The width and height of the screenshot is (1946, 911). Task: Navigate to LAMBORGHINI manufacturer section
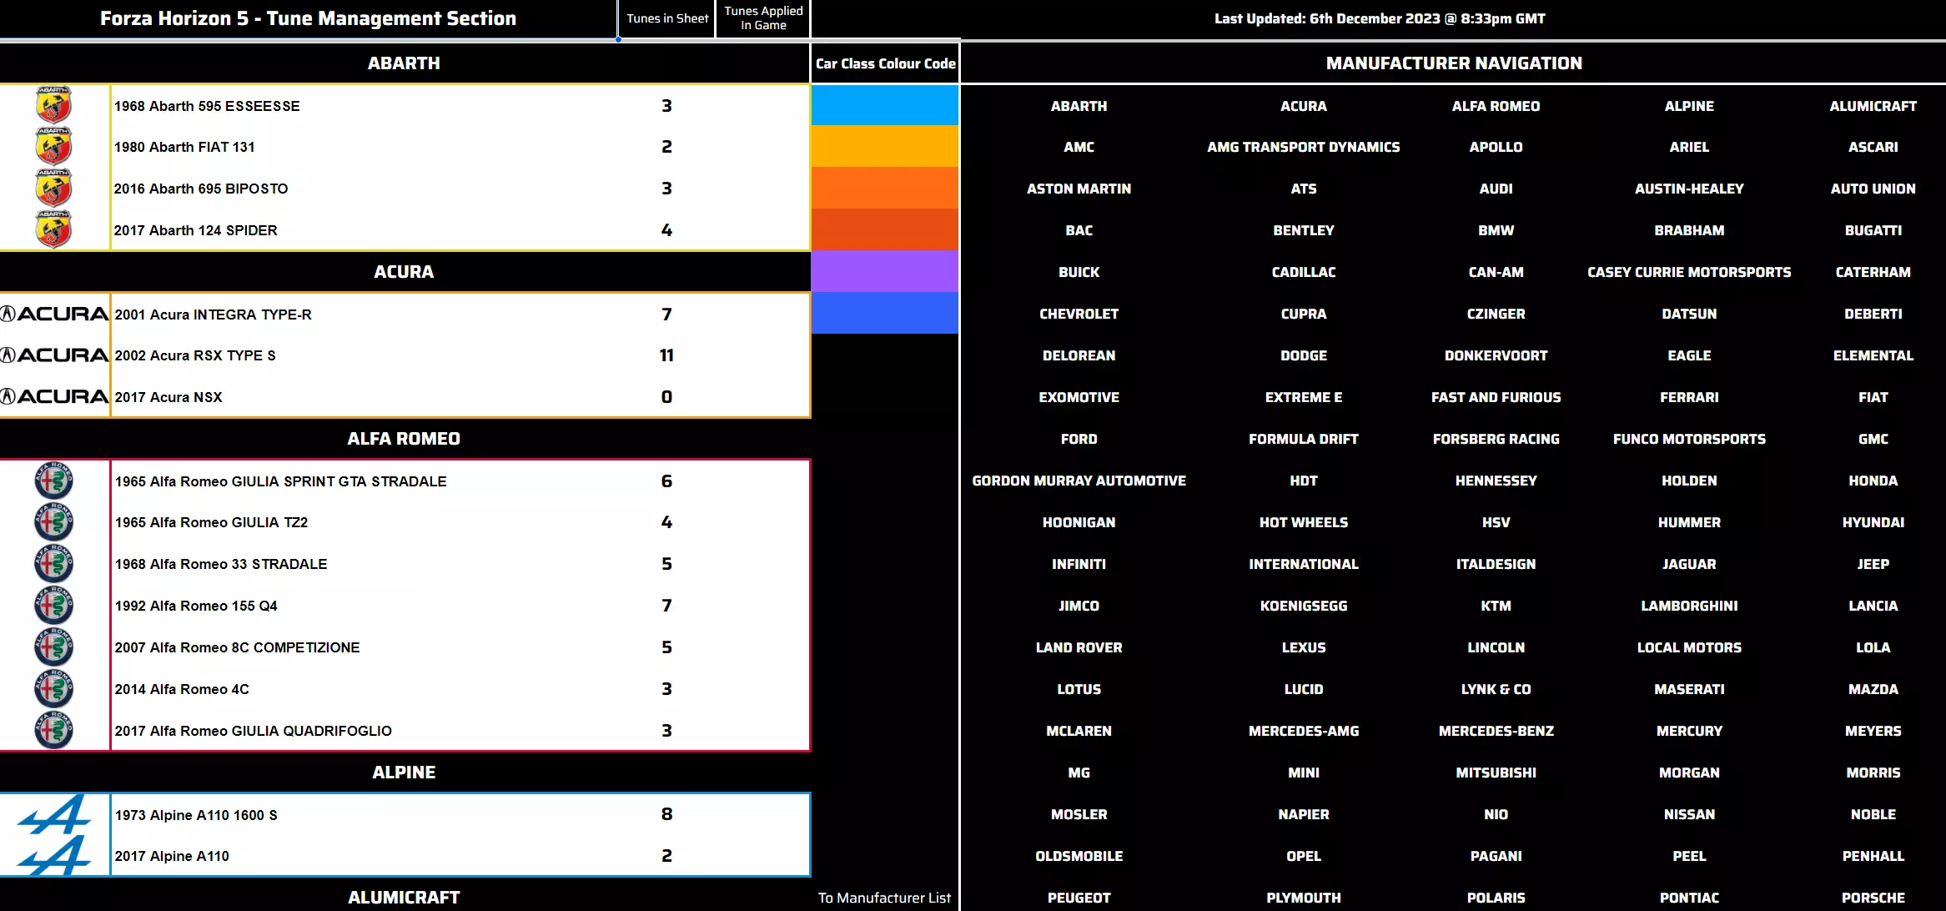[x=1689, y=606]
